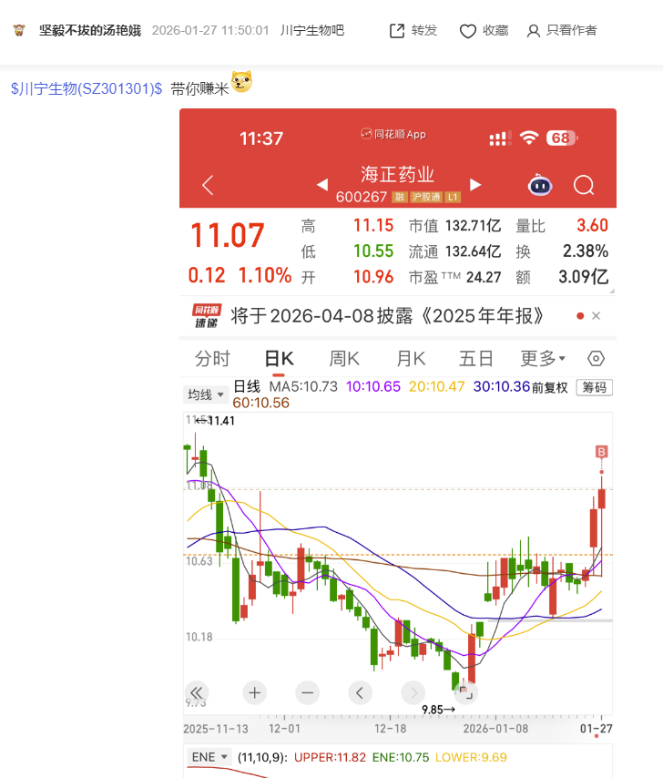Image resolution: width=663 pixels, height=778 pixels.
Task: Open the poster's avatar icon
Action: click(19, 30)
